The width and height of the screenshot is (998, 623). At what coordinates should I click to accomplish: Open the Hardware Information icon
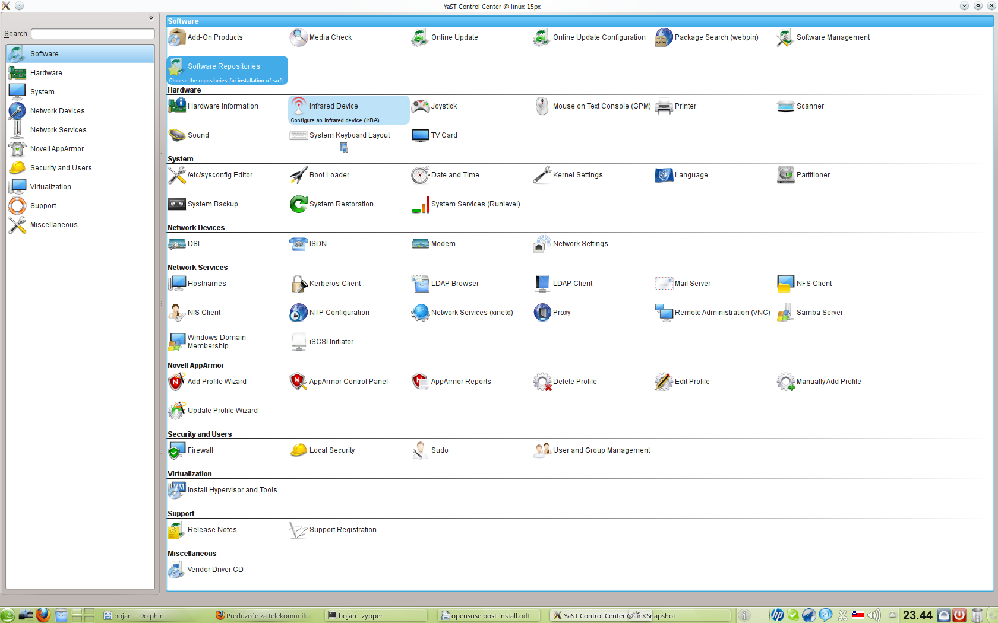point(176,106)
